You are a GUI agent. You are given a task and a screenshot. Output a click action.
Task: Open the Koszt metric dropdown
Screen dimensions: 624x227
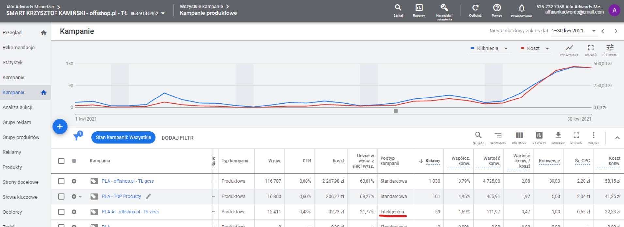547,48
